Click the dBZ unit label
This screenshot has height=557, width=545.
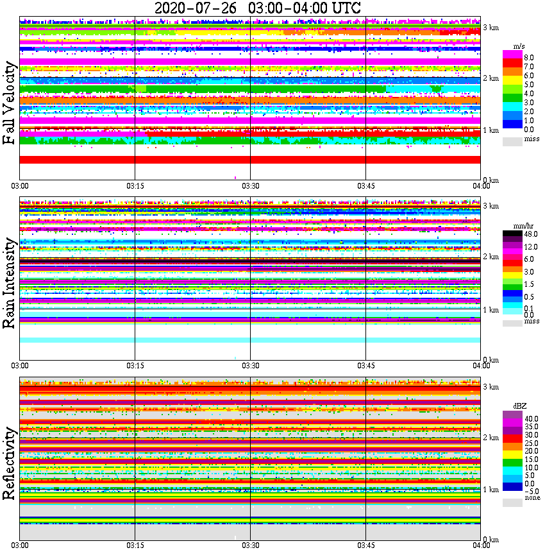click(x=520, y=406)
